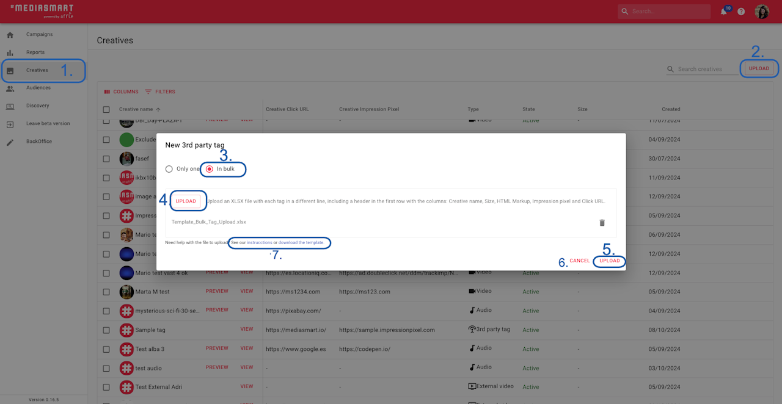
Task: Select the Only one radio option
Action: click(169, 169)
